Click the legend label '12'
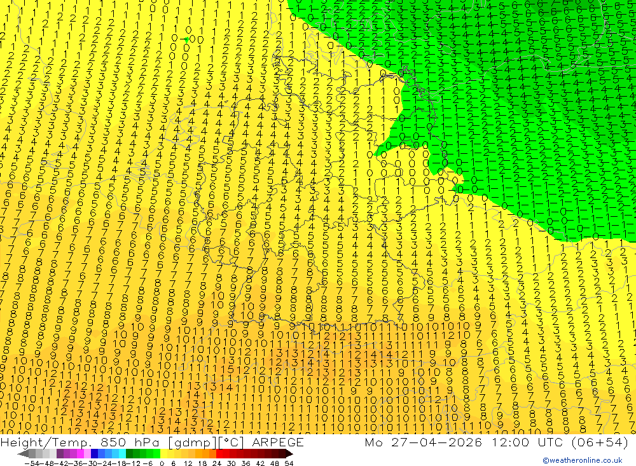Image resolution: width=636 pixels, height=466 pixels. pos(188,463)
